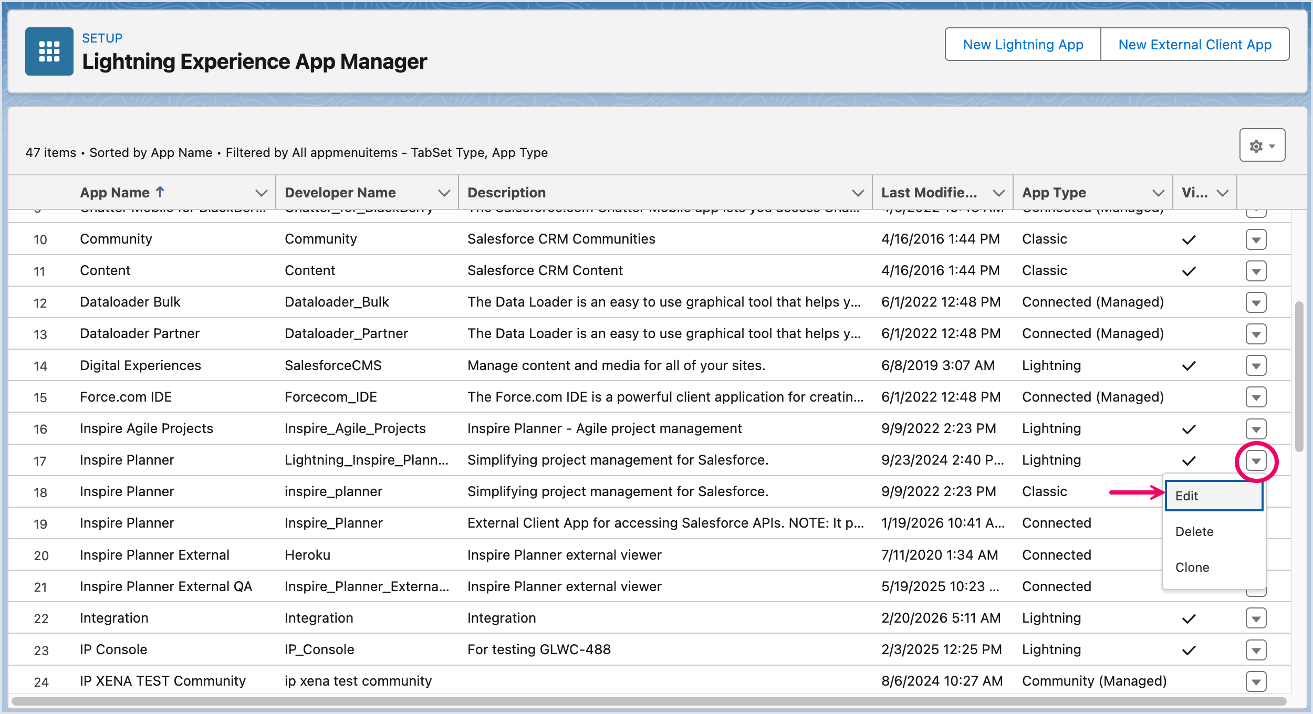Click the For testing GLWC-488 description

539,649
